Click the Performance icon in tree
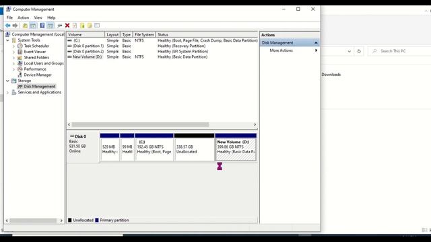 coord(20,69)
